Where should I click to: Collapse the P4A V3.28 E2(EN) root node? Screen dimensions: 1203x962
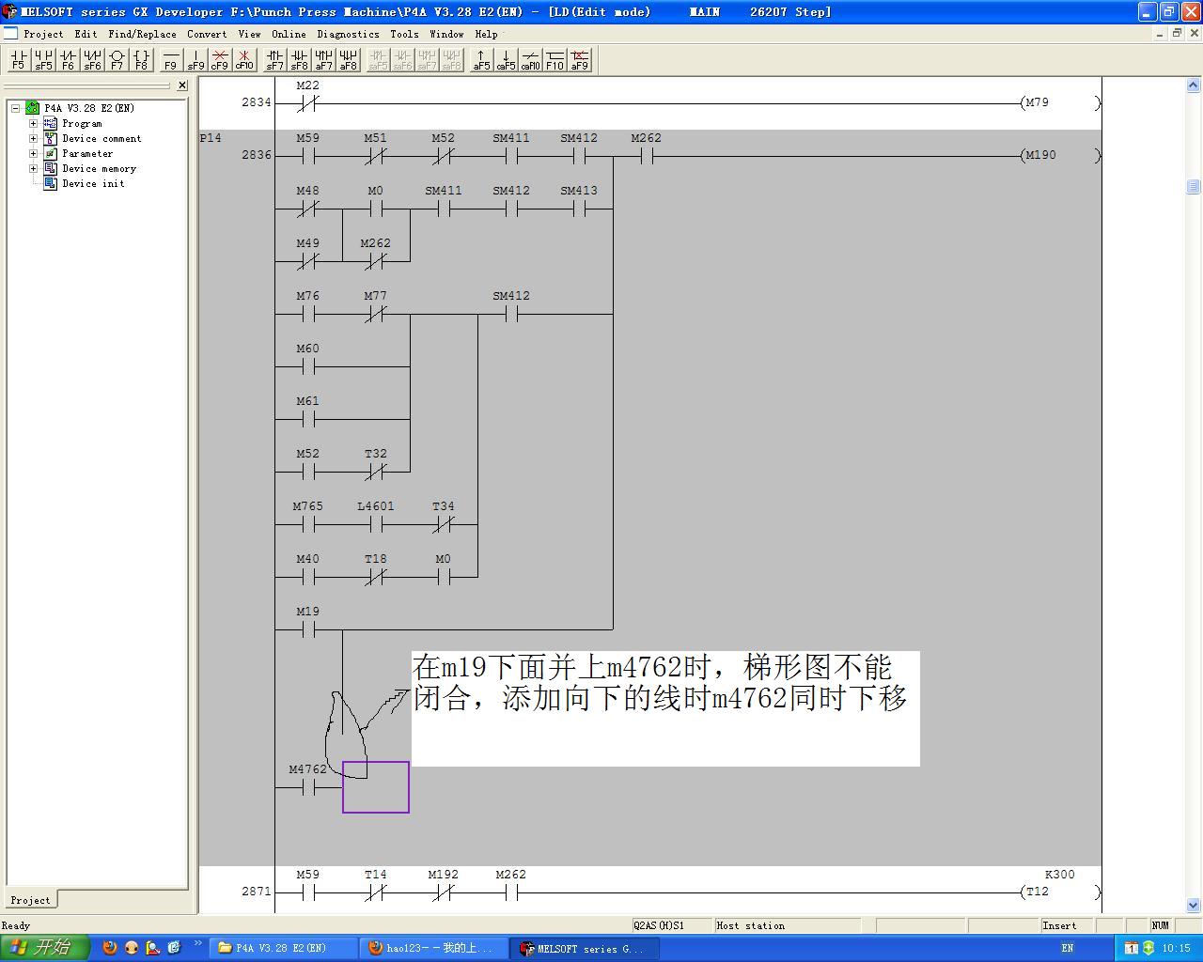click(16, 108)
